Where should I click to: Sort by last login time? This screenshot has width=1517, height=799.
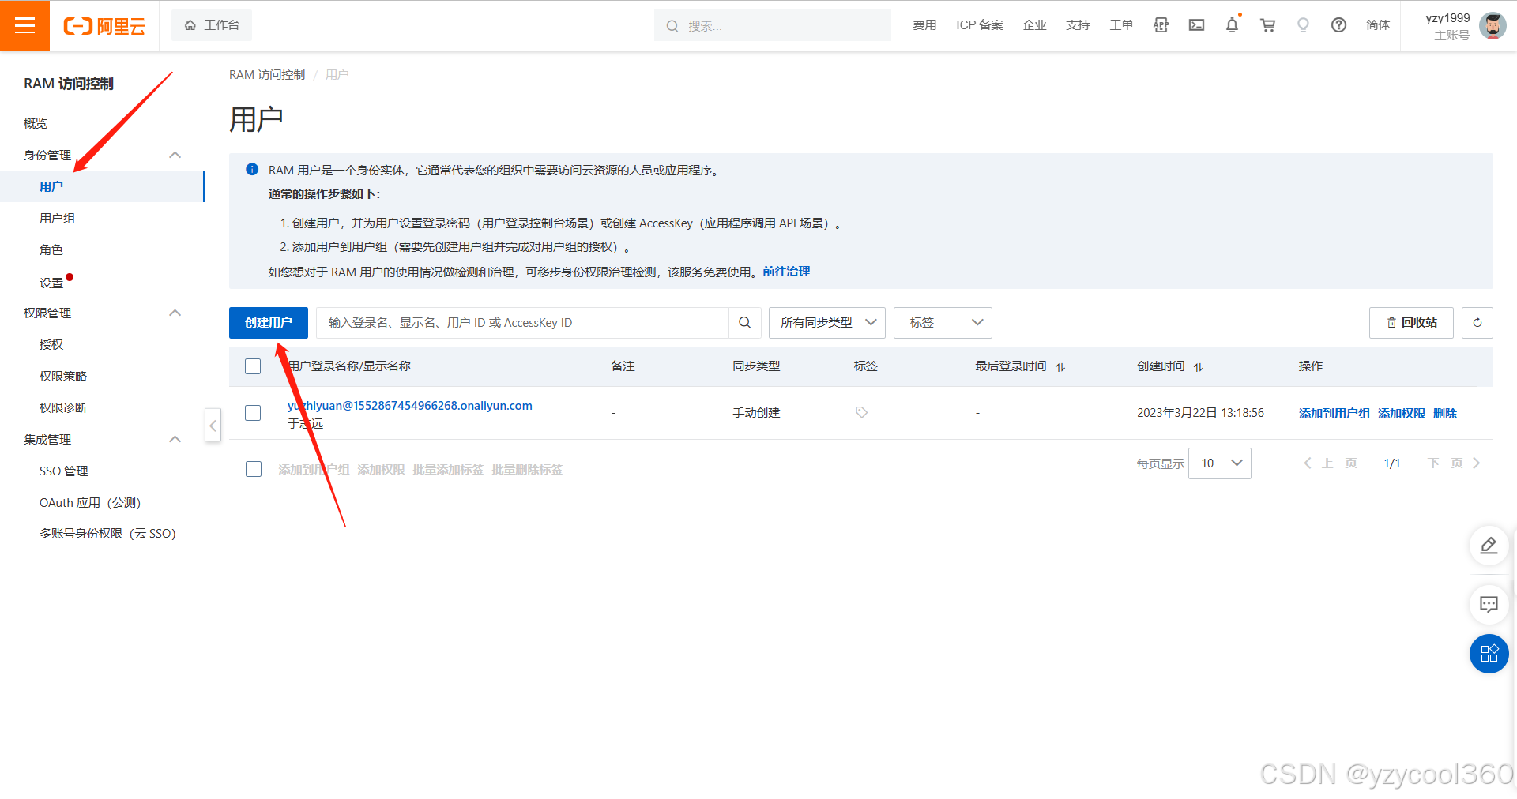point(1060,366)
